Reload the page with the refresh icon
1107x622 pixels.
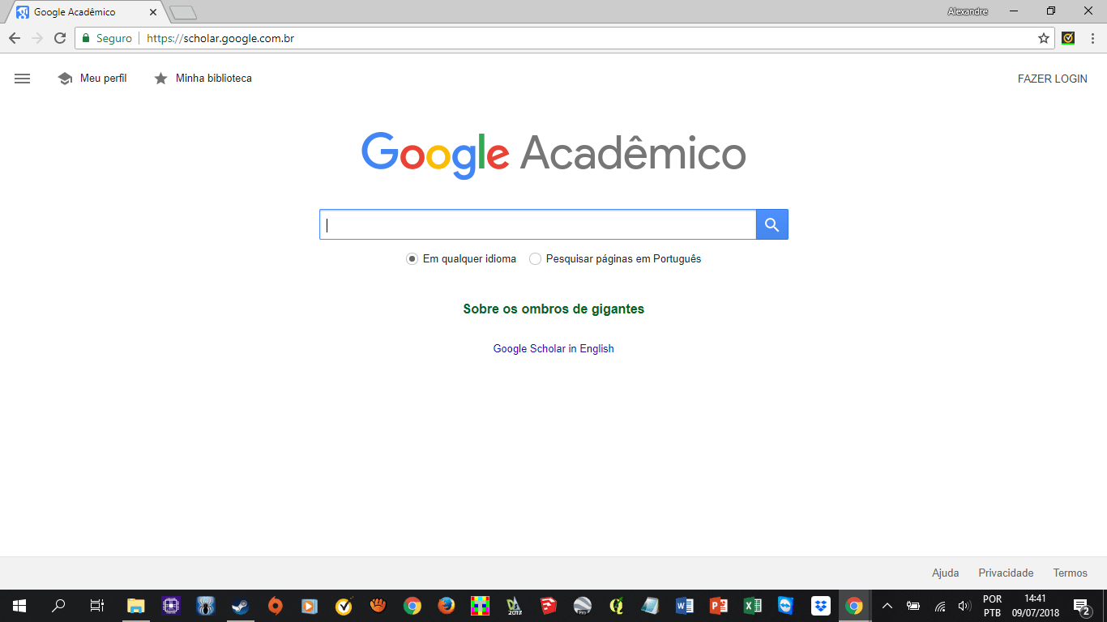tap(59, 38)
